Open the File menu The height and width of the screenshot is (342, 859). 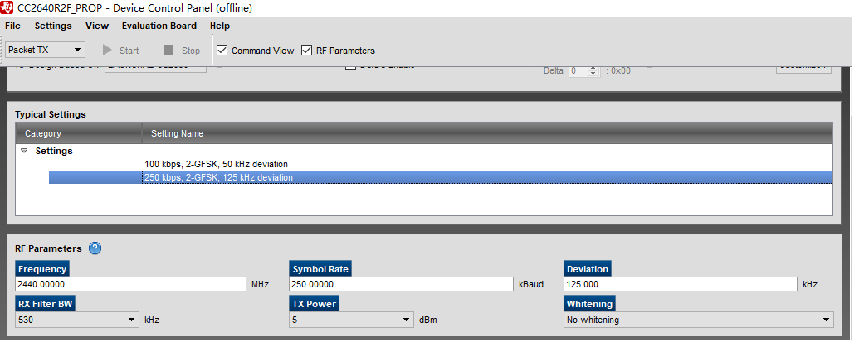point(12,26)
